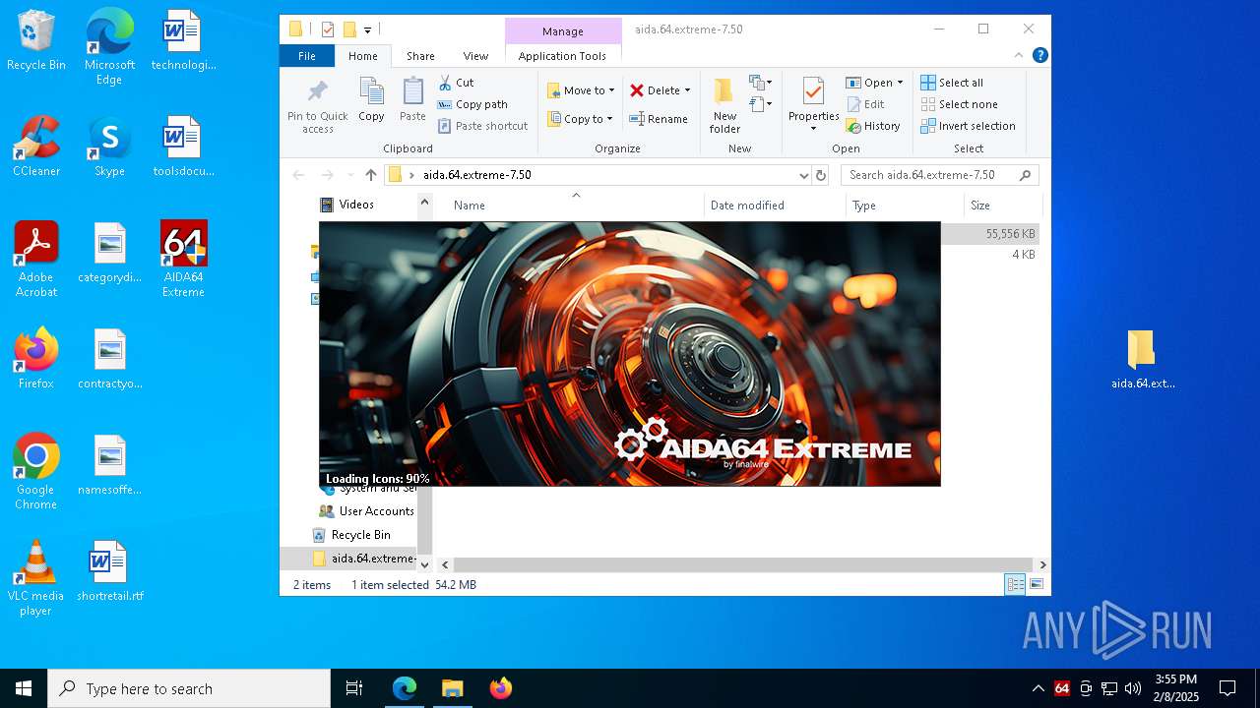This screenshot has height=708, width=1260.
Task: Launch Google Chrome from desktop
Action: [x=36, y=472]
